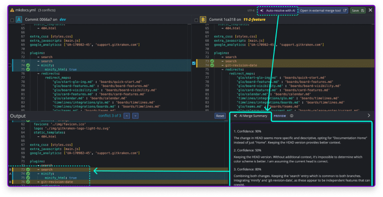Save the resolved mkdocs.yml file
The image size is (383, 197).
click(358, 10)
